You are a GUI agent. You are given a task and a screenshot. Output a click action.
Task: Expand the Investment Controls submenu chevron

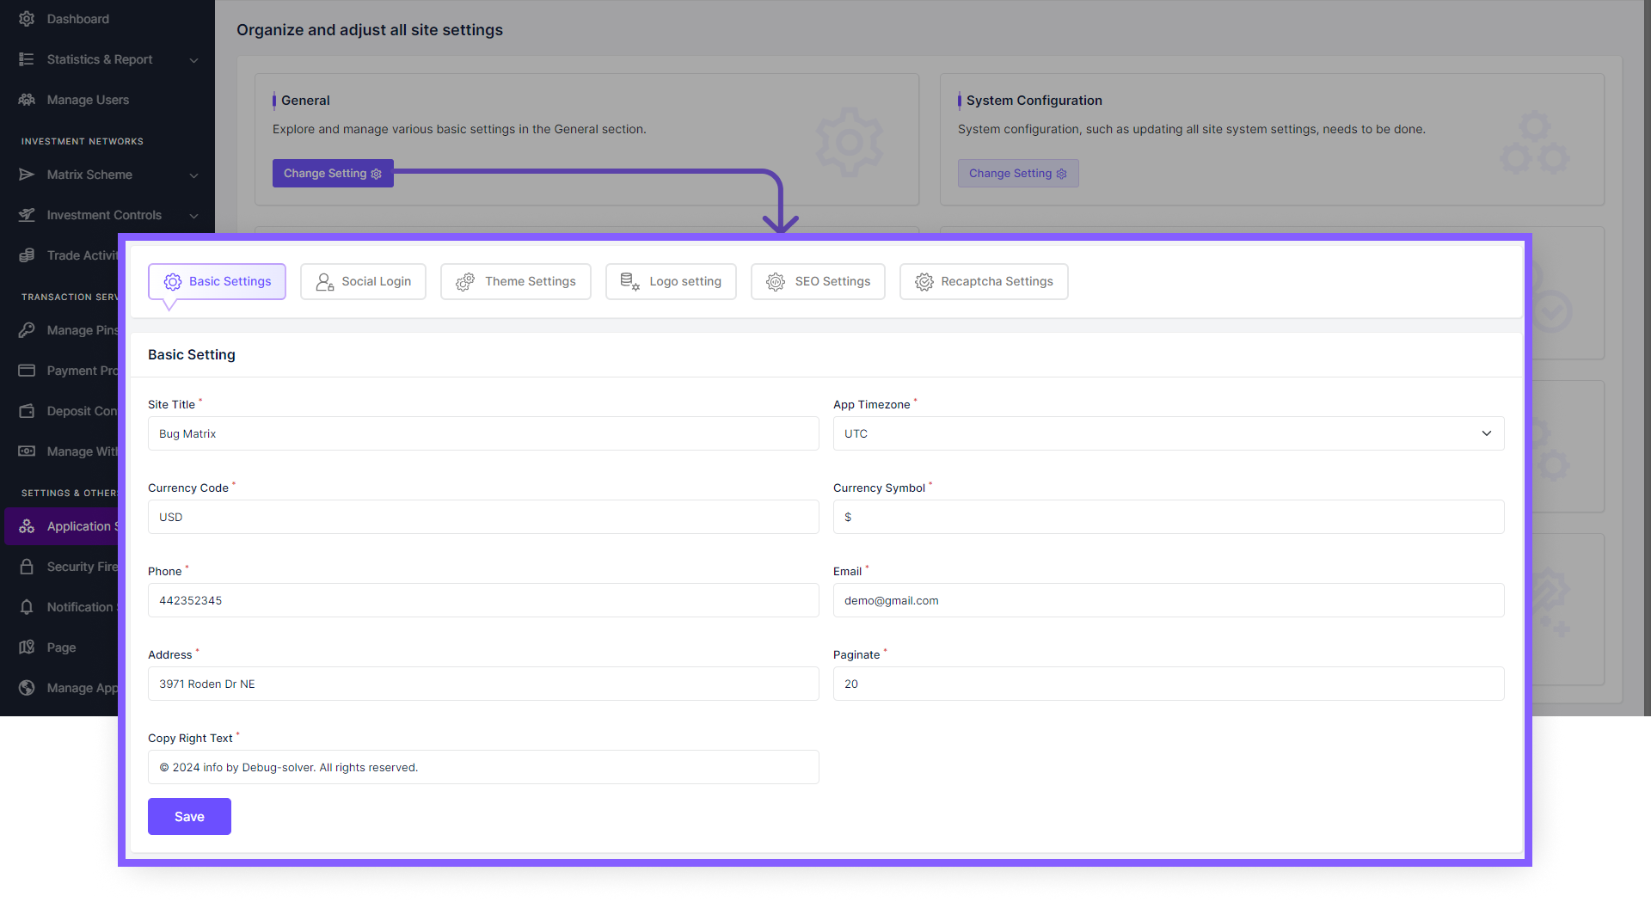tap(193, 216)
